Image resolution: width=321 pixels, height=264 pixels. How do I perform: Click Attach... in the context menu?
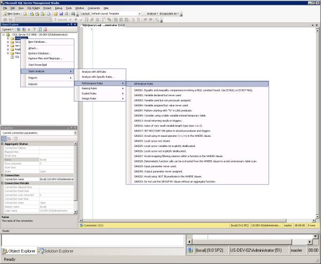pyautogui.click(x=48, y=48)
